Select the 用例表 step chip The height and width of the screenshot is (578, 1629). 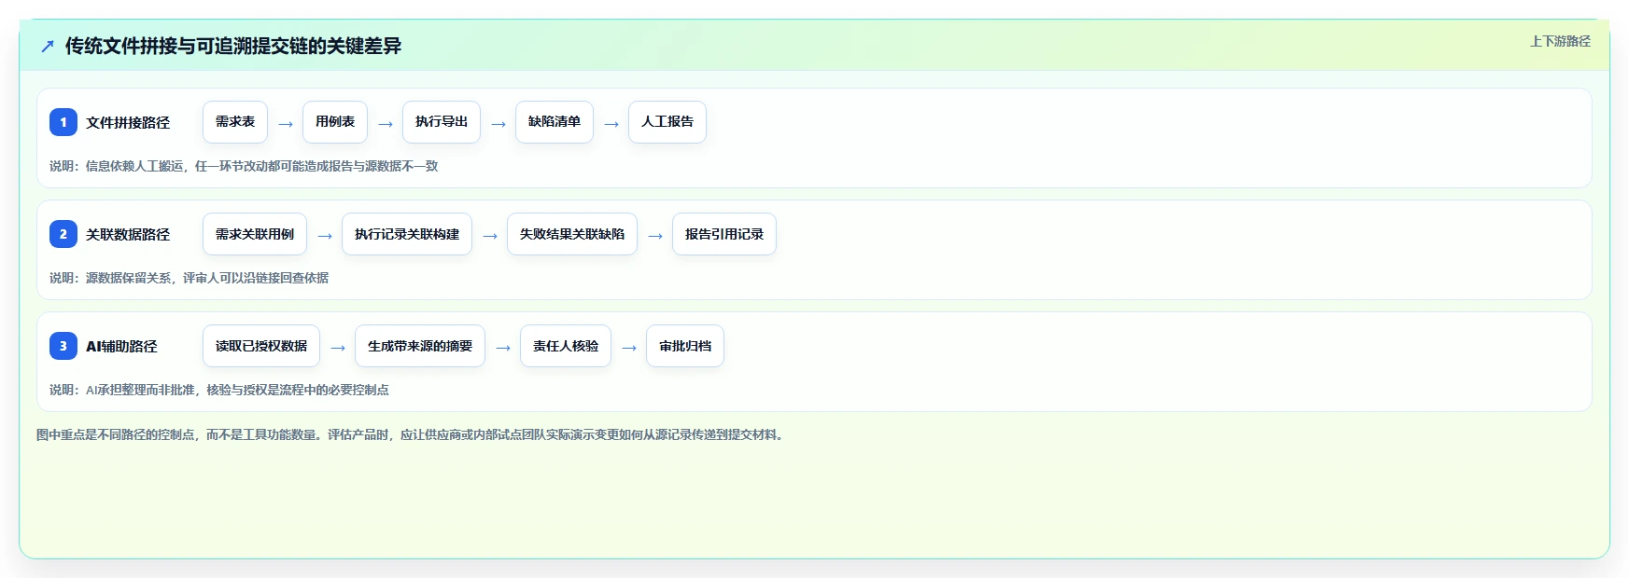tap(335, 122)
